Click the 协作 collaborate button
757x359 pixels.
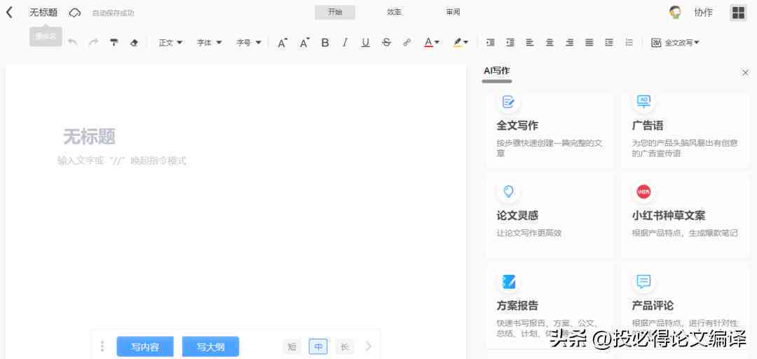704,13
